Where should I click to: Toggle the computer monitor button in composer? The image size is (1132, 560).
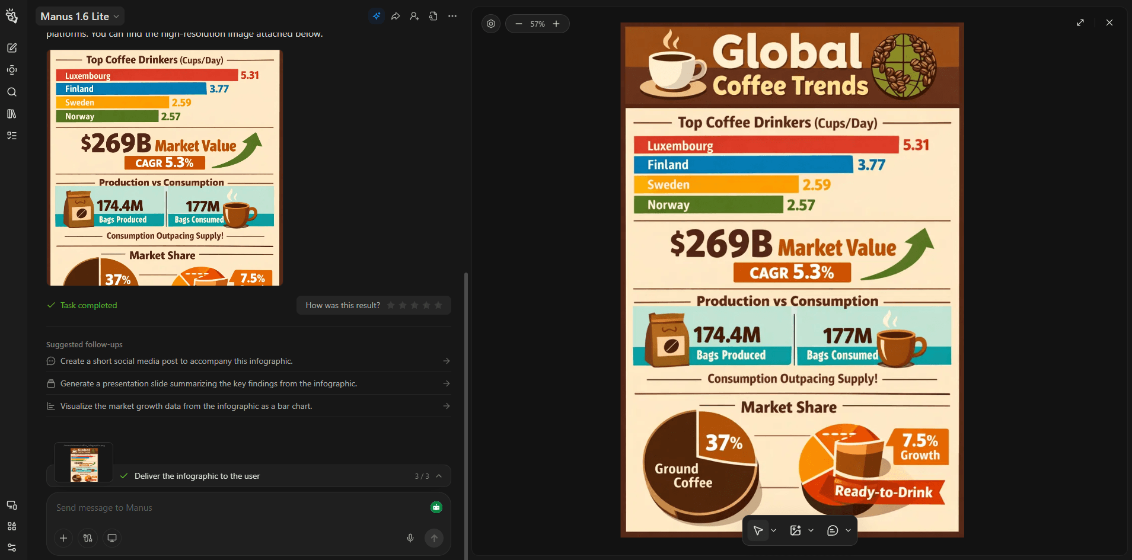(112, 538)
